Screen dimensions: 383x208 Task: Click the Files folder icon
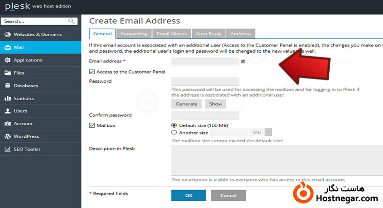tap(8, 73)
